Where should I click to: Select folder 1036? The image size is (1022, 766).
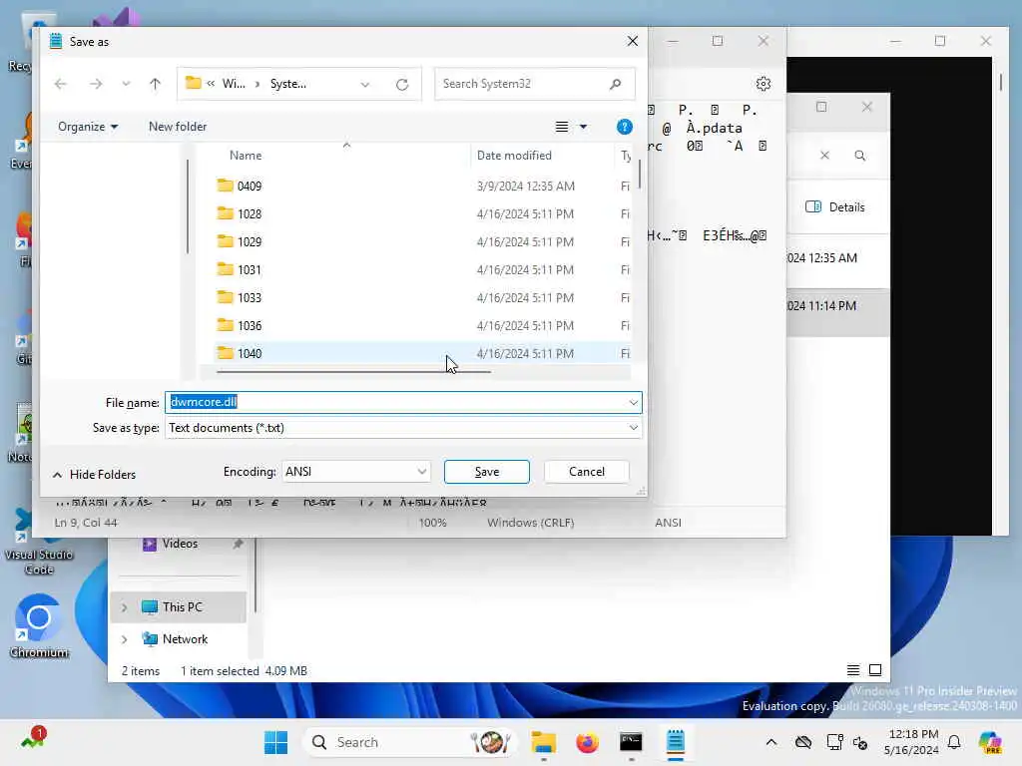click(422, 326)
